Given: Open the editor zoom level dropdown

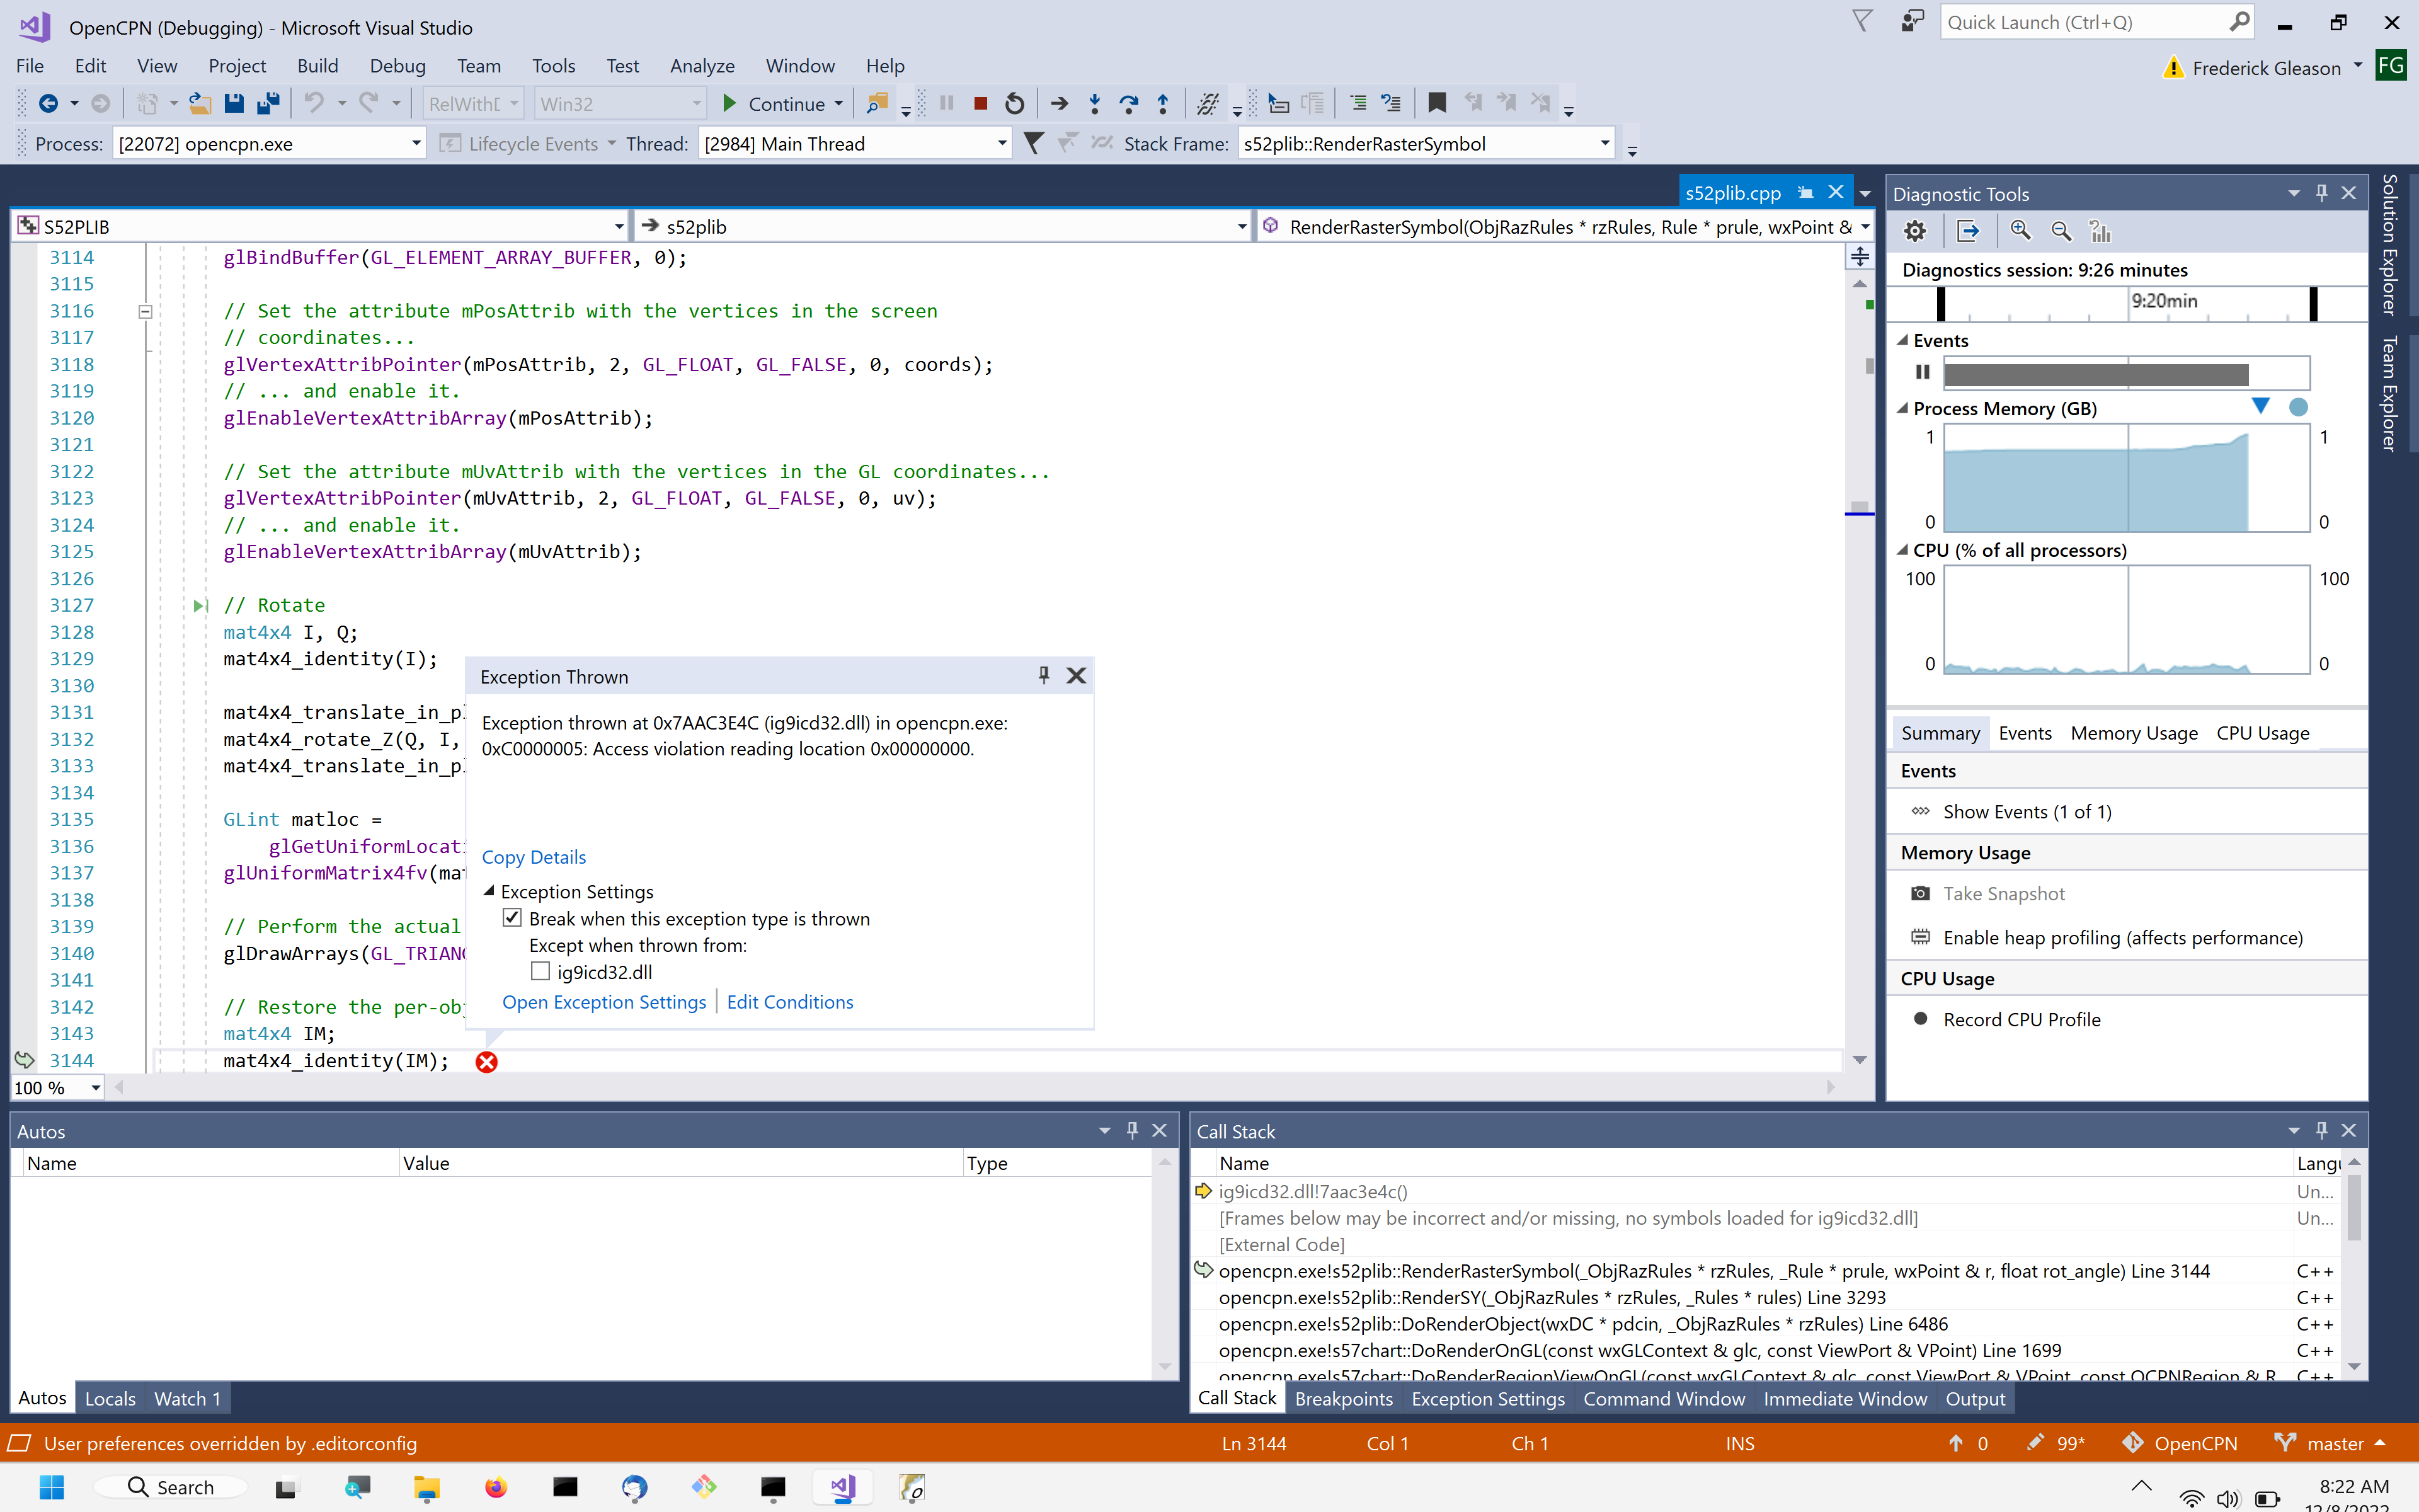Looking at the screenshot, I should [x=96, y=1088].
